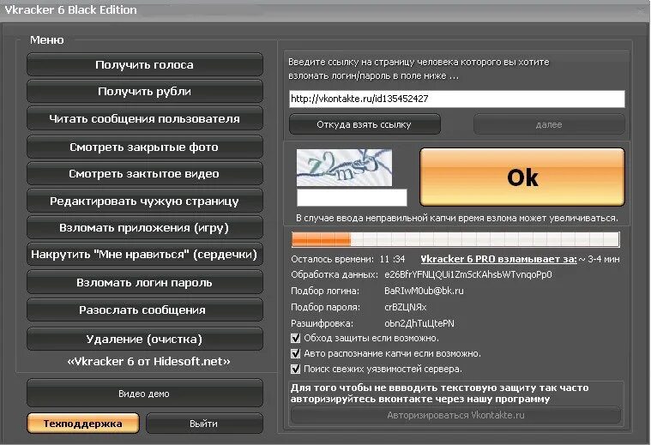Select Получить рубли from the menu

144,92
